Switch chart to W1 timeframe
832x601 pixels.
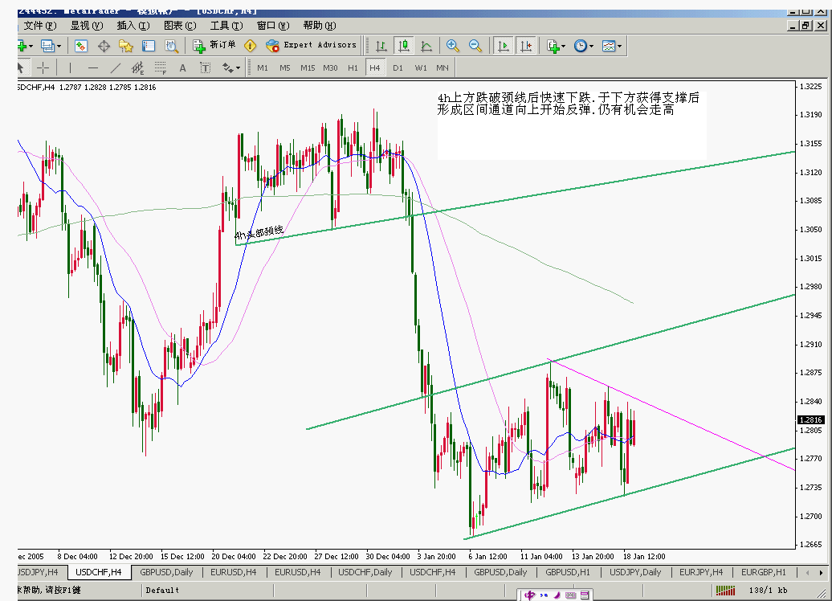click(421, 68)
